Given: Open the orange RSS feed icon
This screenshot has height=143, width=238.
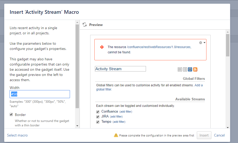Looking at the screenshot, I should [x=195, y=69].
